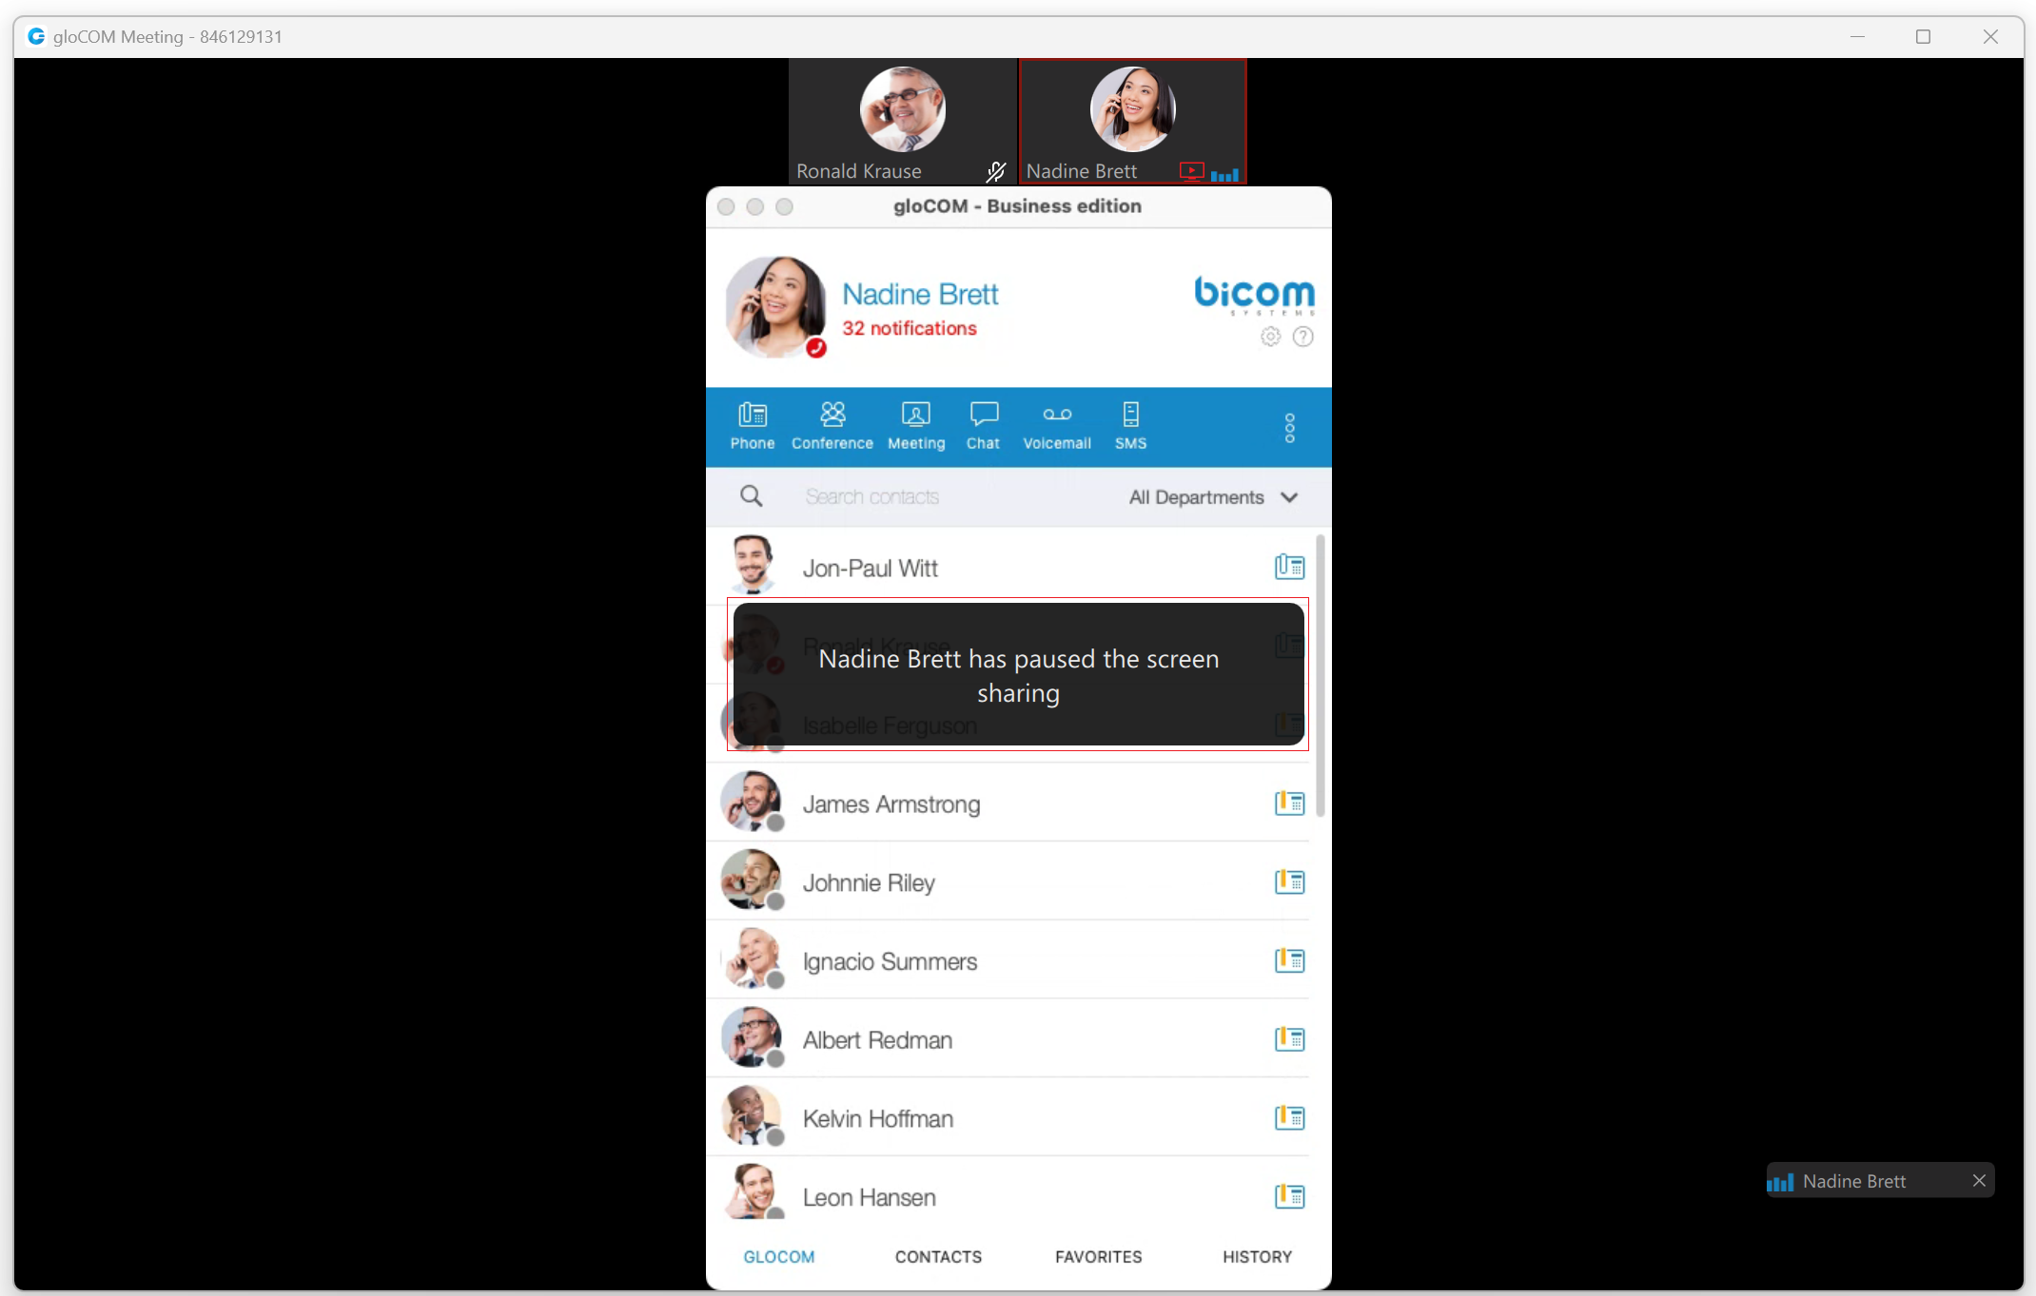Viewport: 2036px width, 1296px height.
Task: Search contacts input field
Action: click(x=920, y=496)
